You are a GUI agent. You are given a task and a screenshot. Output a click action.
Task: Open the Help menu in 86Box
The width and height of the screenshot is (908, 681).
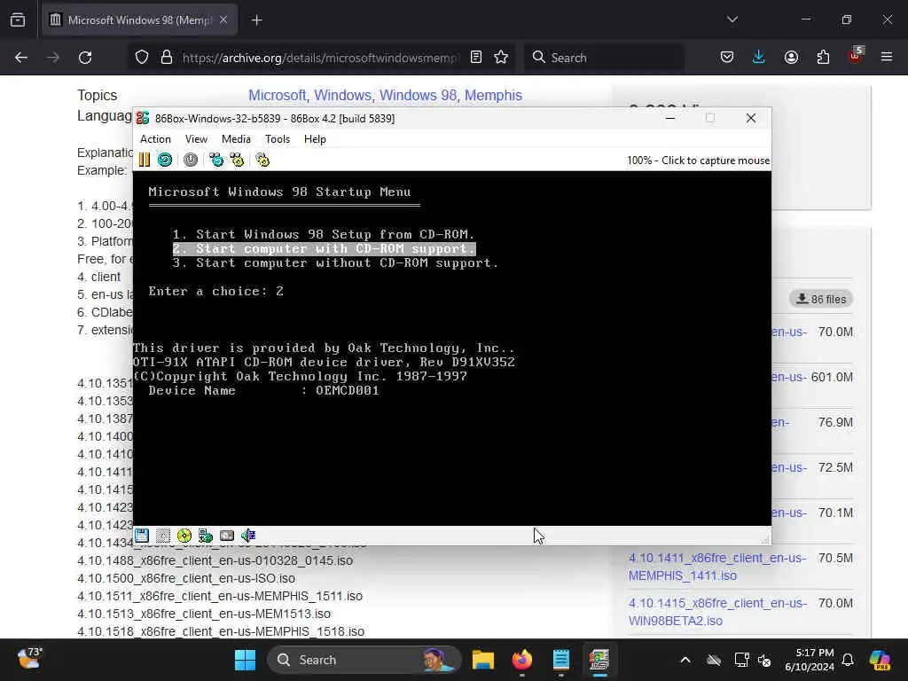[x=315, y=139]
